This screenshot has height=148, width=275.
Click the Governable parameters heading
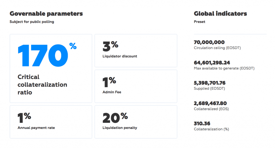point(46,14)
